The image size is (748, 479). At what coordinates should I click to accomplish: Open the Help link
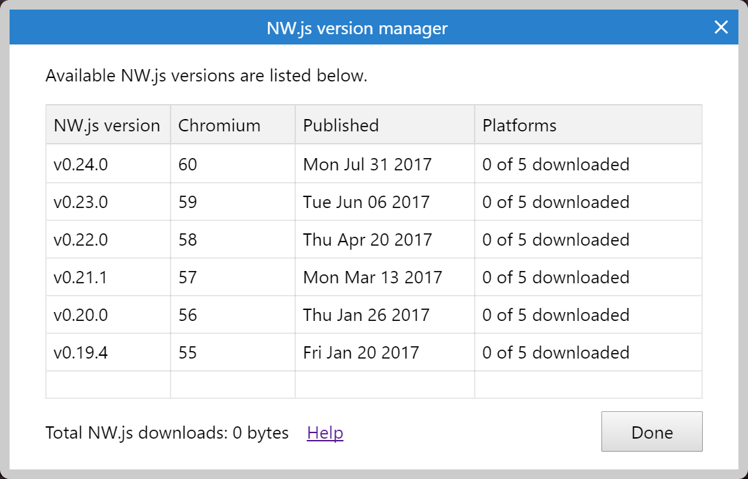click(x=324, y=432)
